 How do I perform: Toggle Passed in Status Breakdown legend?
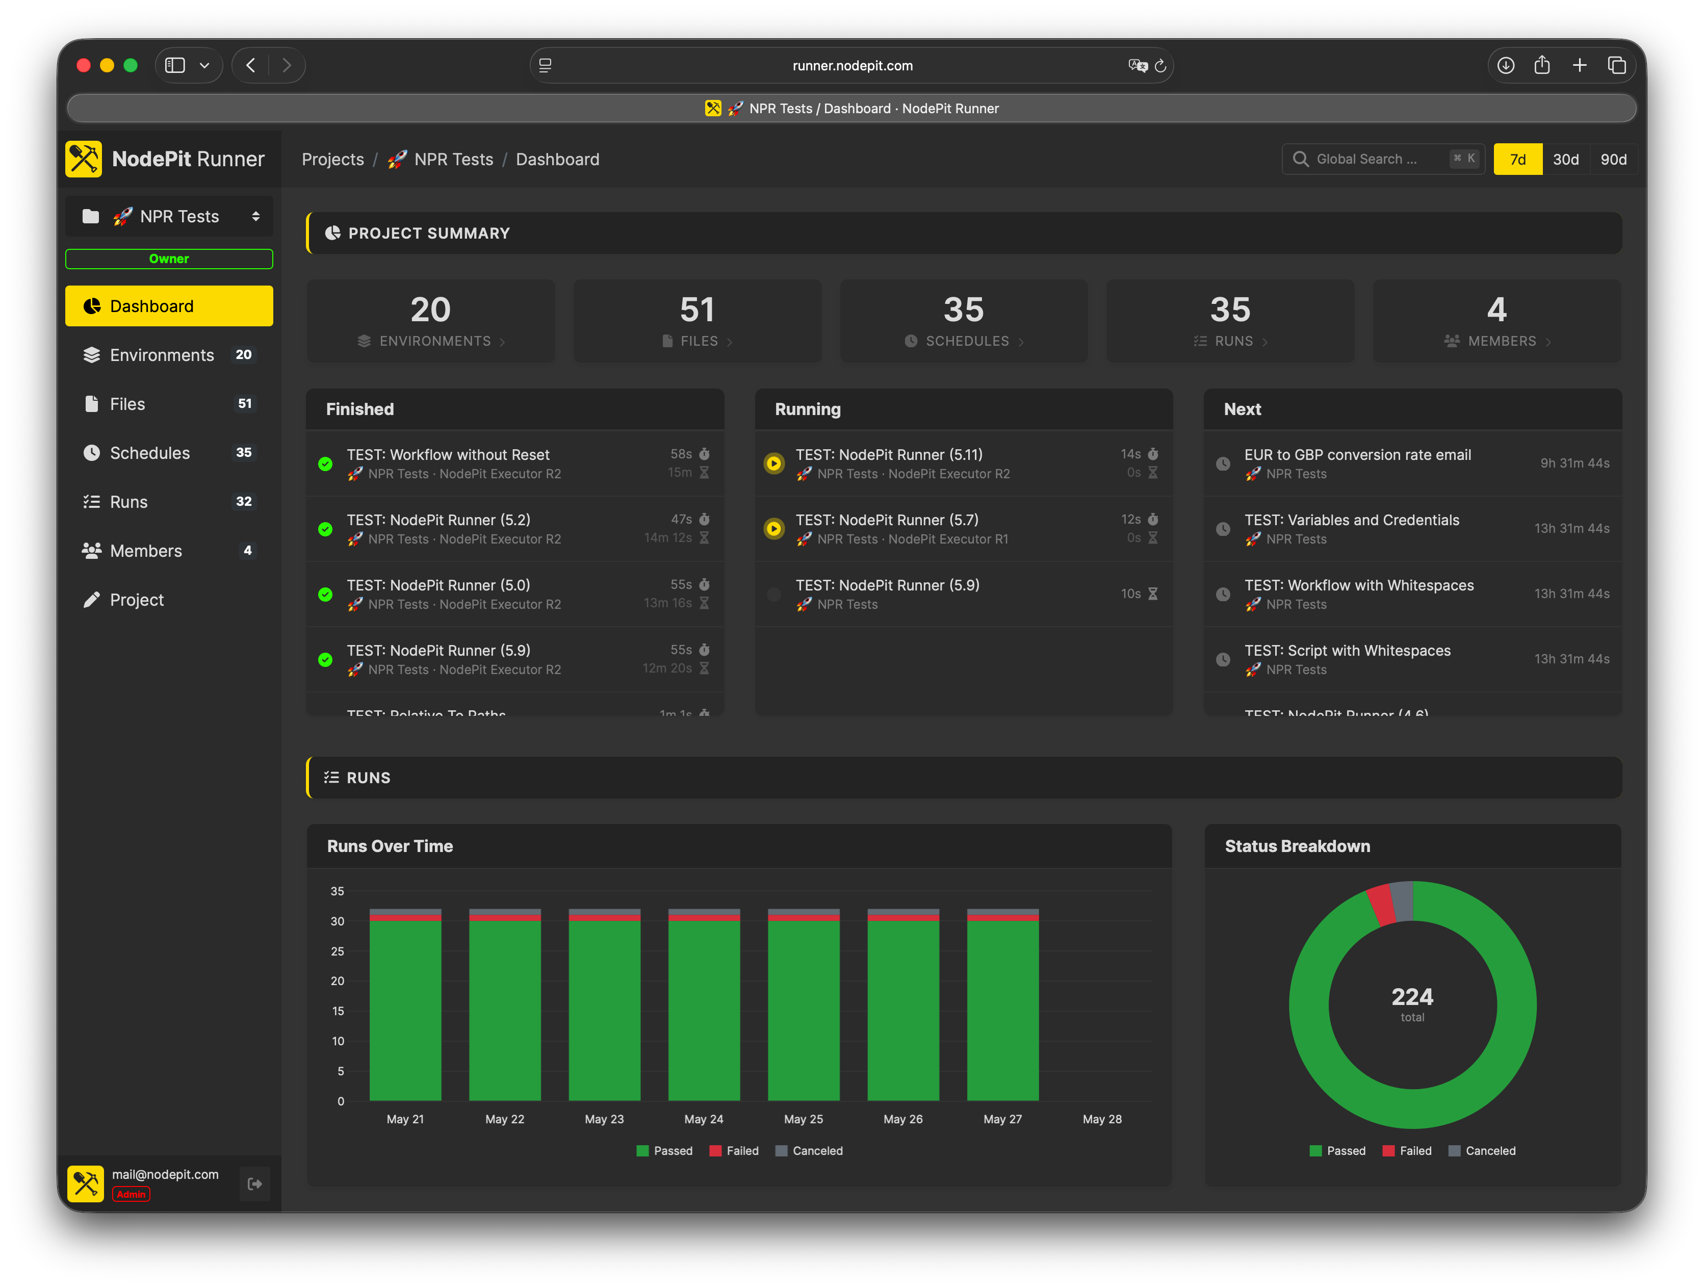pos(1337,1151)
